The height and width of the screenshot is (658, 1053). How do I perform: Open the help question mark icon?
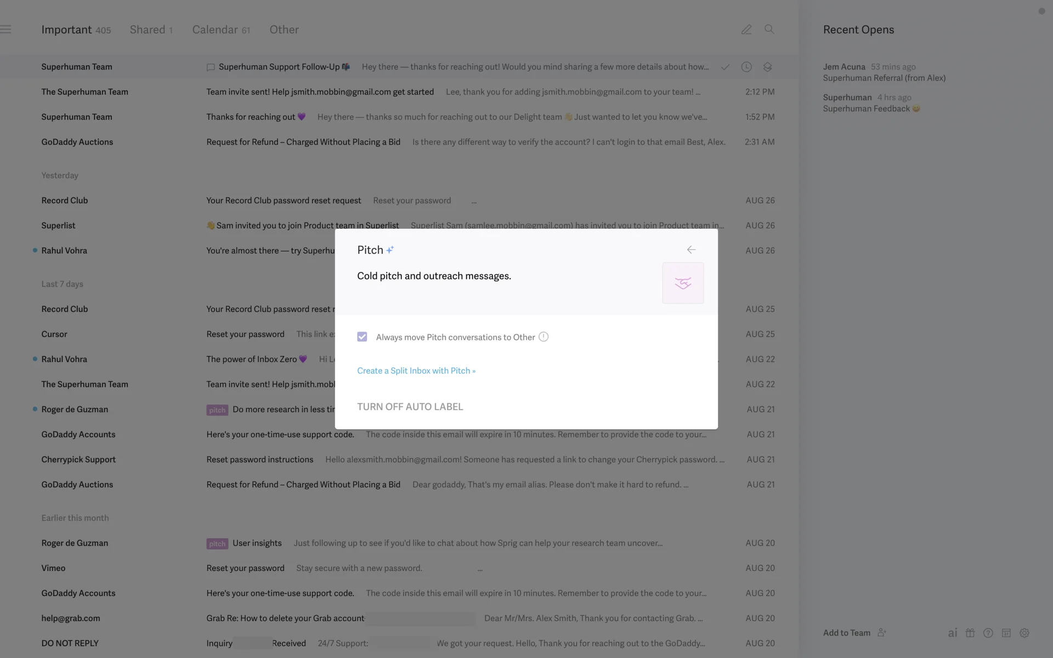988,633
